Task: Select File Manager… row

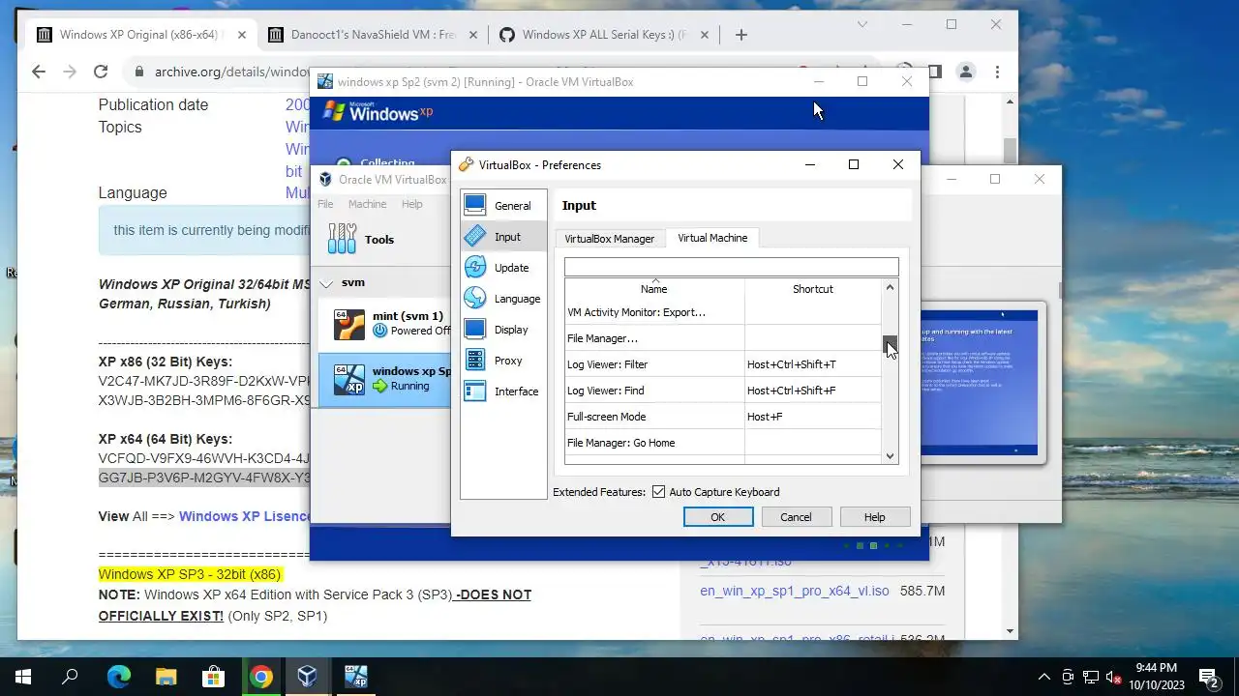Action: [x=723, y=338]
